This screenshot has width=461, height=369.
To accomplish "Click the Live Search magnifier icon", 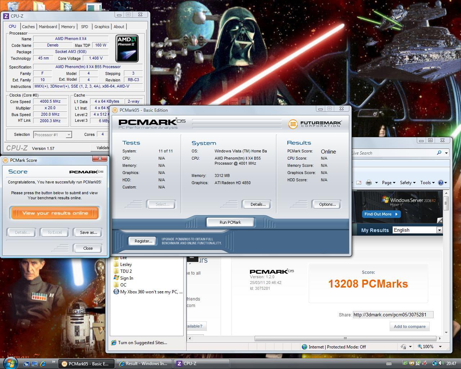I will click(439, 153).
